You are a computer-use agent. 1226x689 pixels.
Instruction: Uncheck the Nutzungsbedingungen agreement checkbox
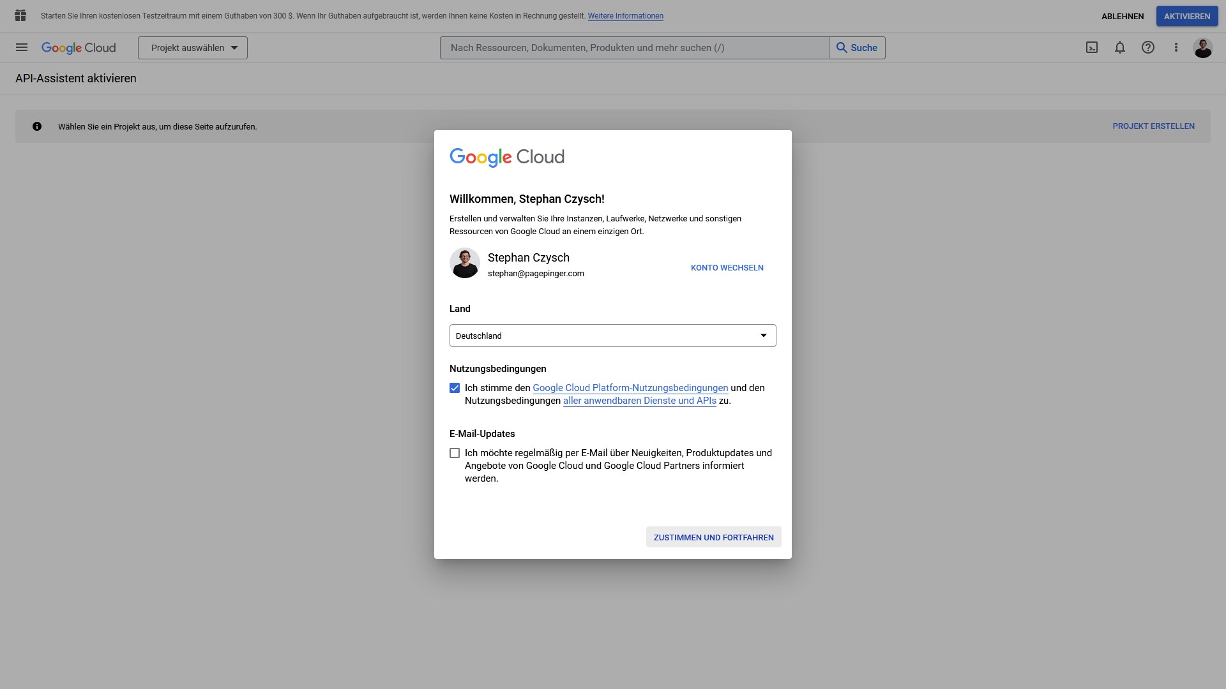[455, 388]
